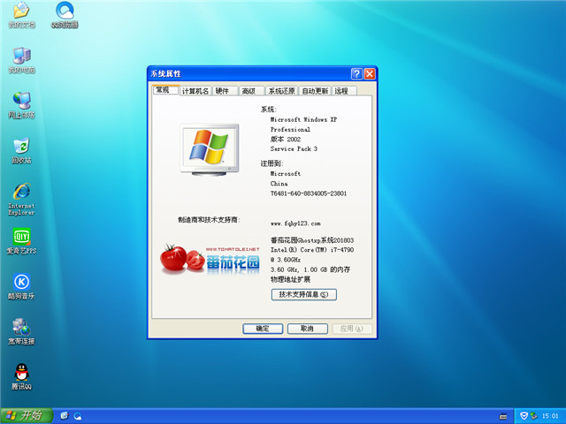Launch Internet Explorer from quick launch bar
Image resolution: width=566 pixels, height=424 pixels.
(x=65, y=416)
